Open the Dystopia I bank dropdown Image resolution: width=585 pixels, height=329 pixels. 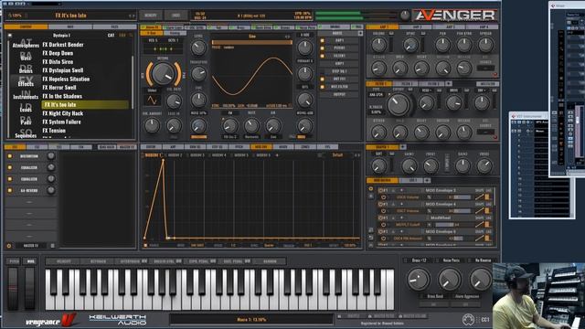[x=61, y=35]
